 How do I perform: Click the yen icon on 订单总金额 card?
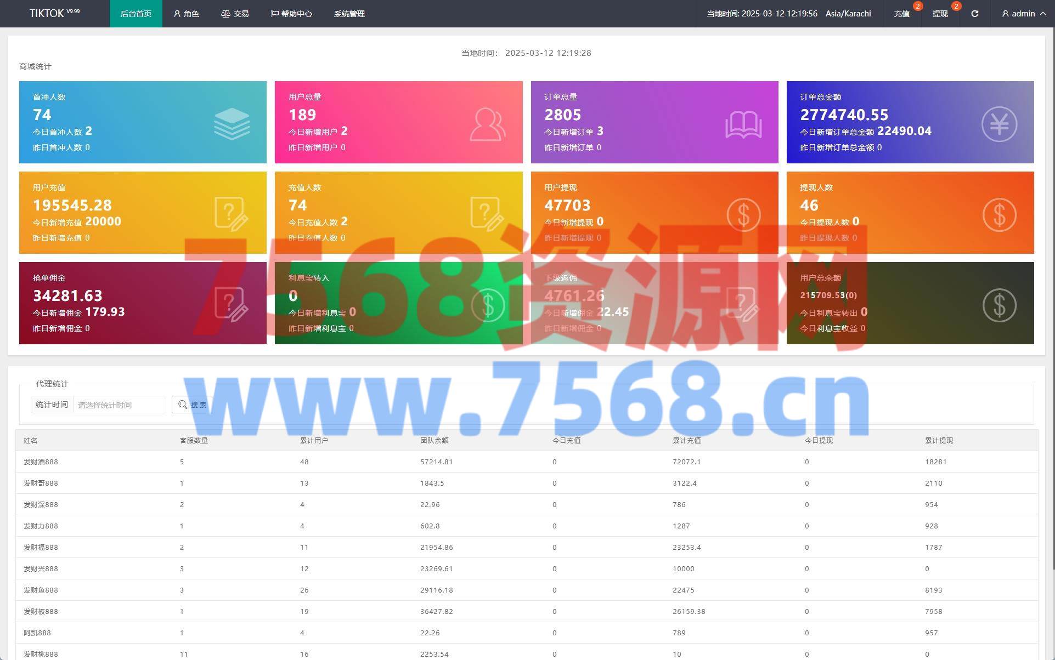click(998, 124)
